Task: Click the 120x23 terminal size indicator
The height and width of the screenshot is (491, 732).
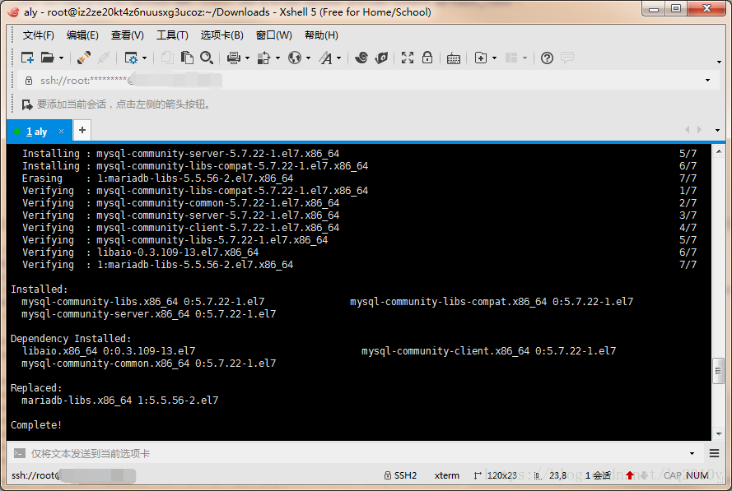Action: pos(496,475)
